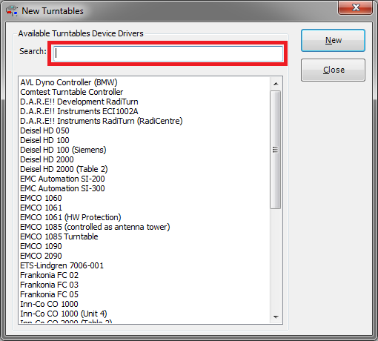Select D.A.R.E!! Instruments ECI1002A
Image resolution: width=378 pixels, height=341 pixels.
click(79, 111)
